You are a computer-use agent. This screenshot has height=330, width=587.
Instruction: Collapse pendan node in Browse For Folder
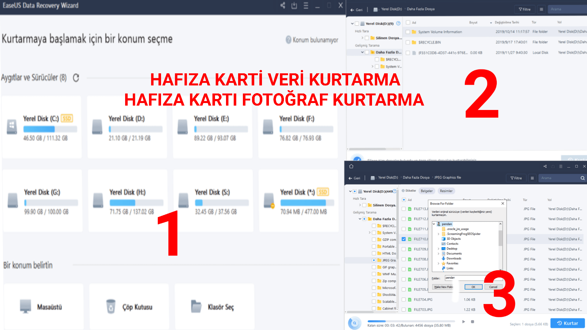pyautogui.click(x=434, y=224)
